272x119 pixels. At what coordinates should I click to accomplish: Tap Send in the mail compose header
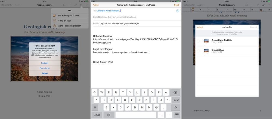tap(177, 5)
